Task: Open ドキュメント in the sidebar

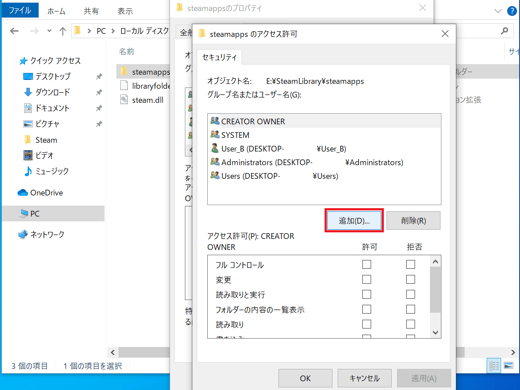Action: coord(52,108)
